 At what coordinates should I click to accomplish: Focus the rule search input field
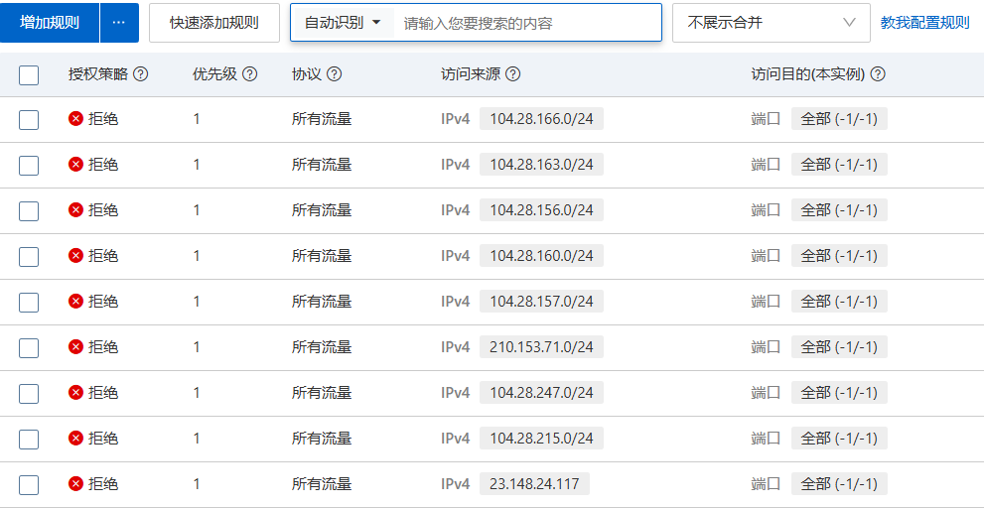point(526,23)
